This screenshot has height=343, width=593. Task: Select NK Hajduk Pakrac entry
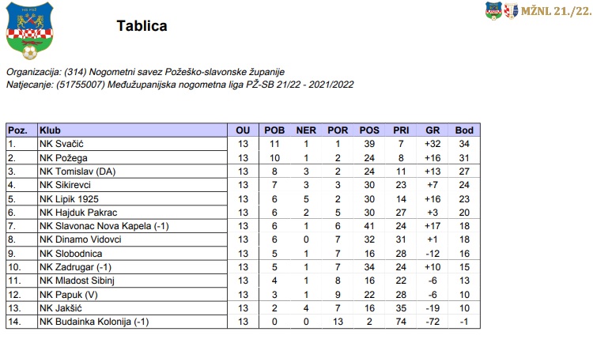[x=77, y=212]
